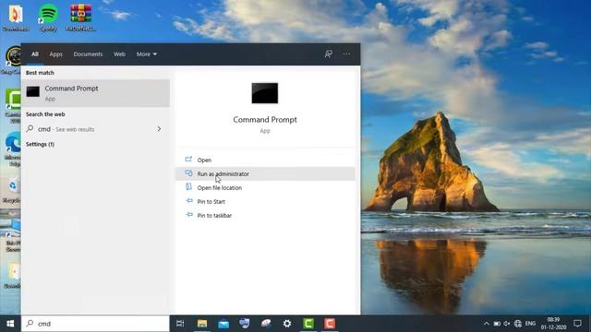Viewport: 591px width, 332px height.
Task: Click Command Prompt icon in best match row
Action: coord(33,91)
